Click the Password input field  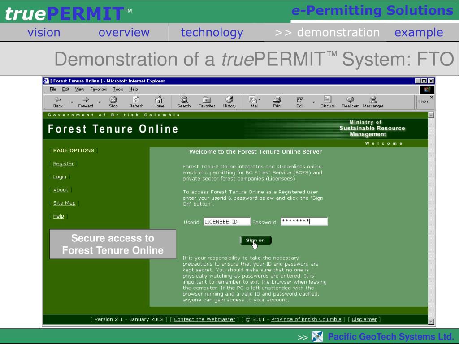pyautogui.click(x=304, y=222)
